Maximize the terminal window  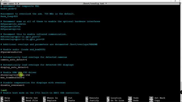tap(175, 1)
